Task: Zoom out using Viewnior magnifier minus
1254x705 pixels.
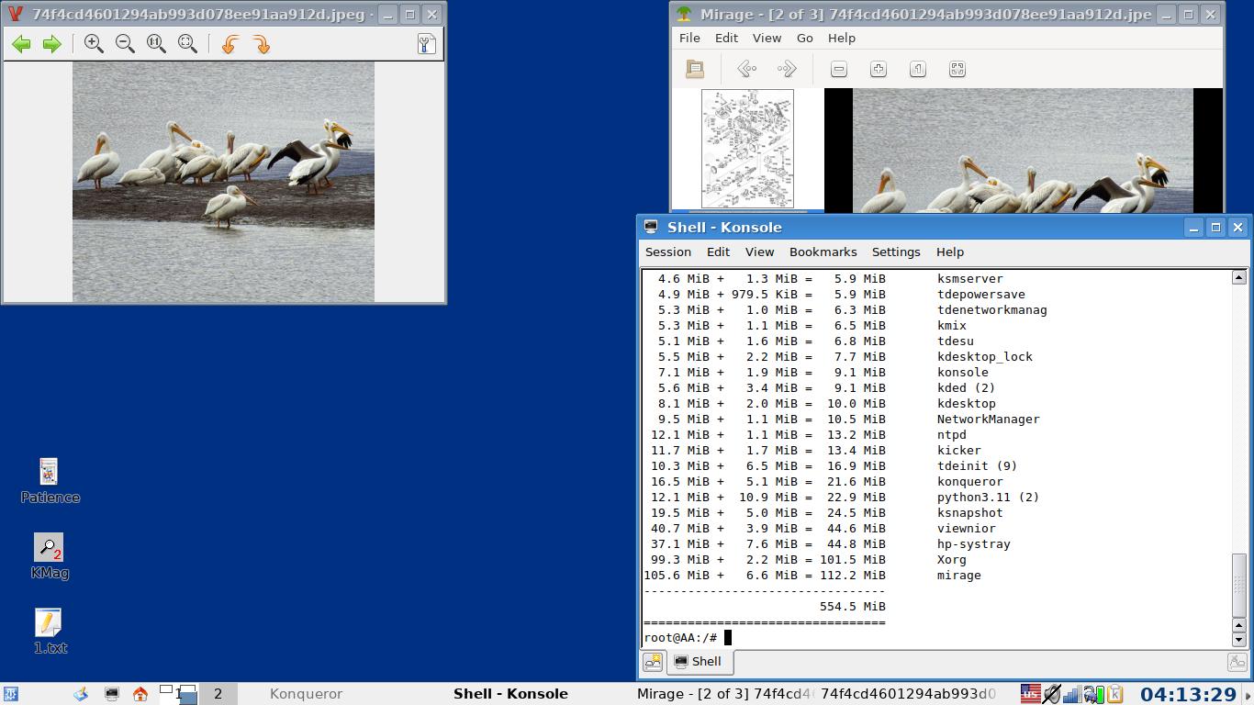Action: point(125,44)
